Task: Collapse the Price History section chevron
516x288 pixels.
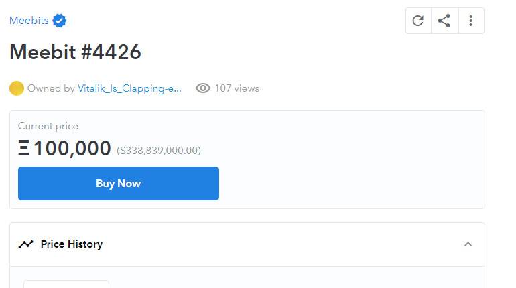Action: tap(468, 244)
